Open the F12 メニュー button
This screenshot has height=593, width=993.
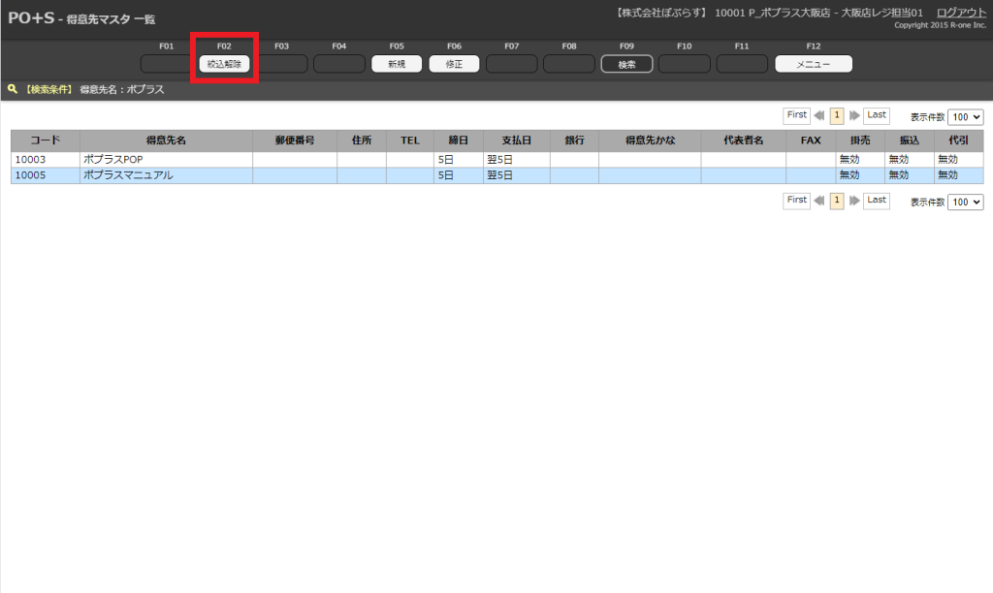[x=813, y=64]
